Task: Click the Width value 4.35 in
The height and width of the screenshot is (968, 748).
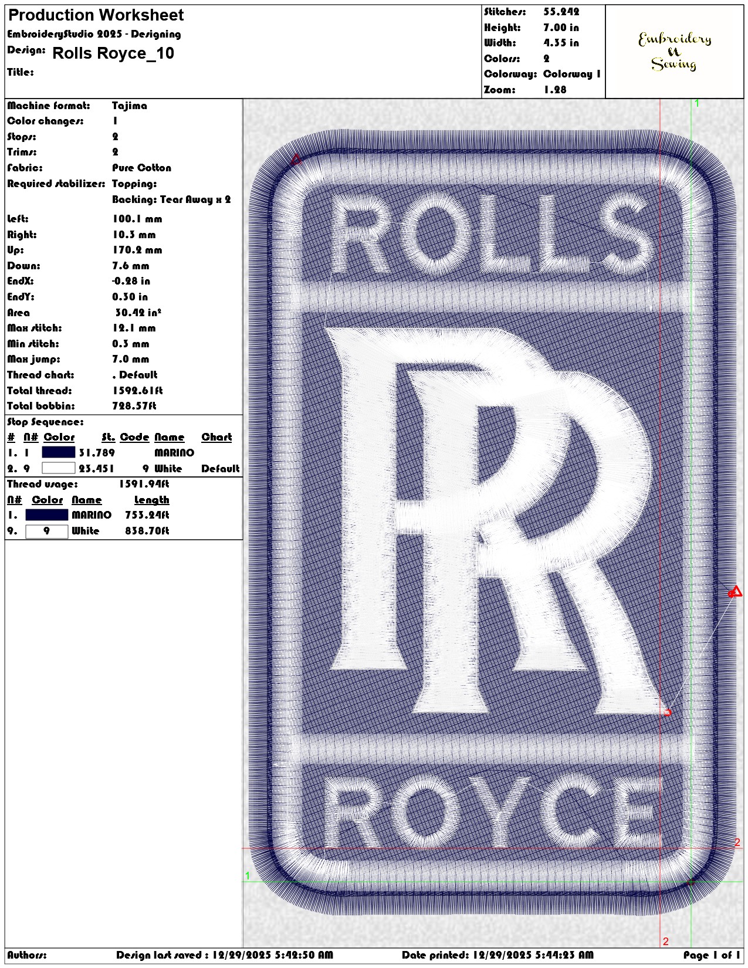Action: click(x=561, y=43)
